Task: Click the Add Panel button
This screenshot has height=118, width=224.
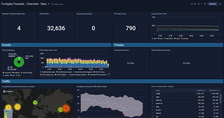Action: tap(212, 4)
